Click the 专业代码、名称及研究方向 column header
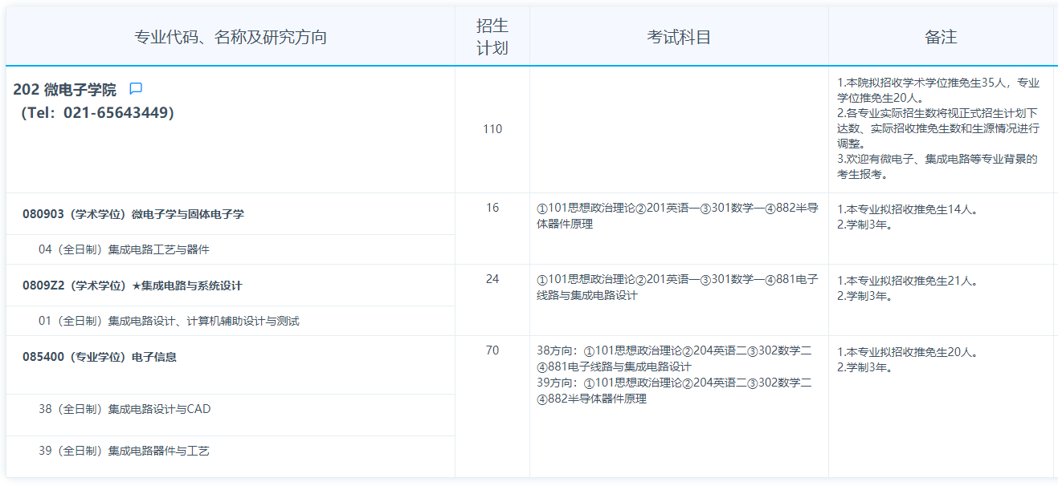The image size is (1058, 486). [x=231, y=37]
